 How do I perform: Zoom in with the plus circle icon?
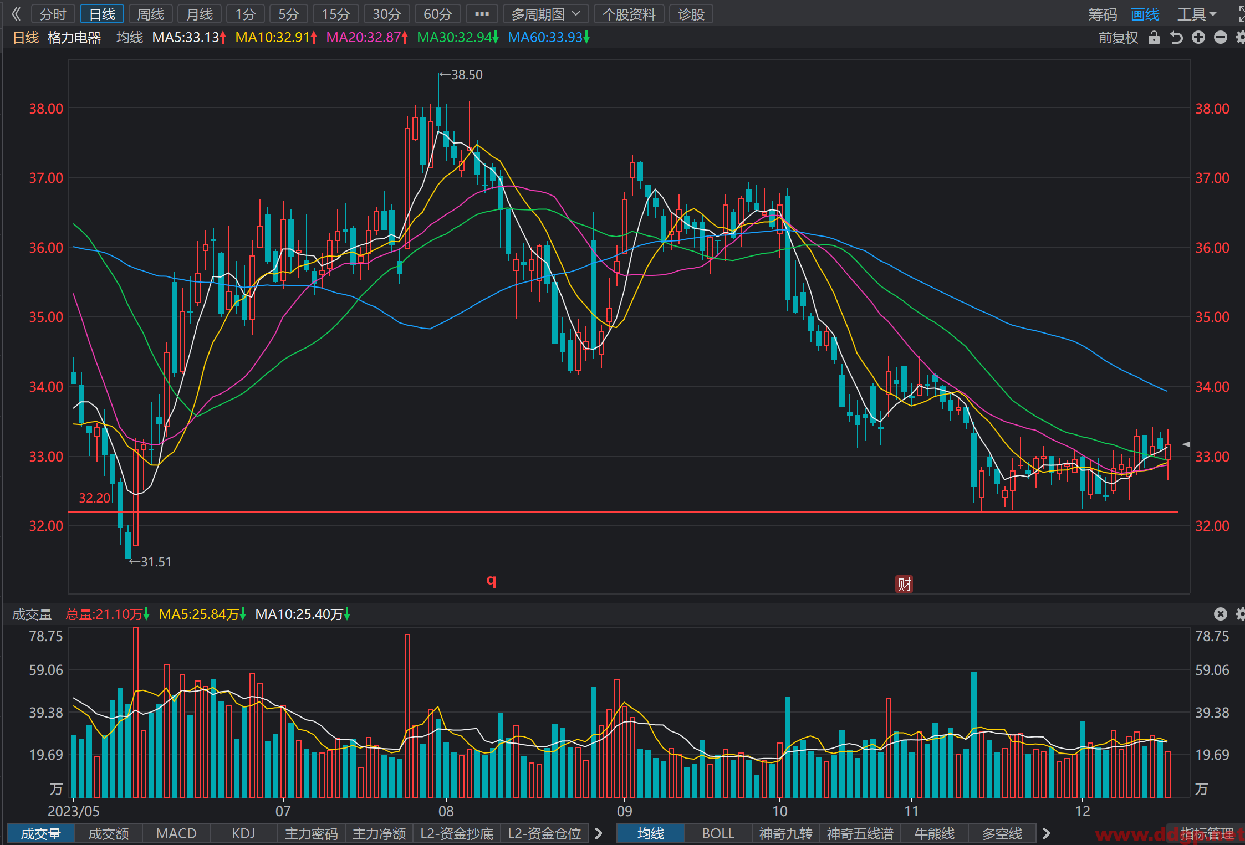point(1198,37)
